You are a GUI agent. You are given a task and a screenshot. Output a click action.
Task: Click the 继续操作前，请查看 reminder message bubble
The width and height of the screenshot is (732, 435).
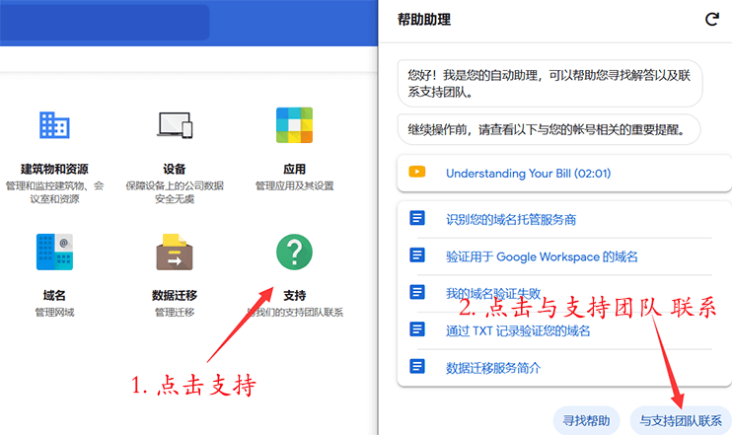tap(549, 129)
